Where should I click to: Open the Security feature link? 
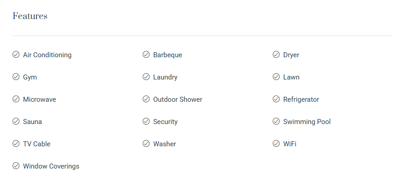[x=165, y=122]
